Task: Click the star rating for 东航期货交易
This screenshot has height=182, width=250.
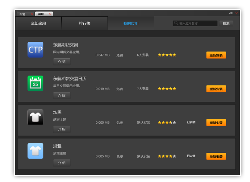Action: tap(167, 55)
